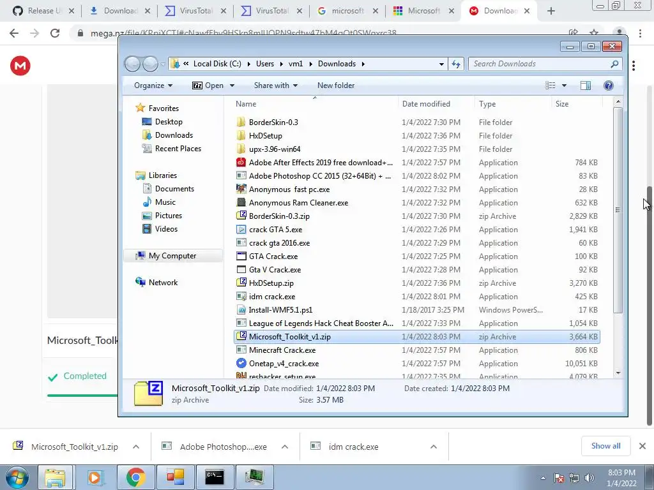This screenshot has width=654, height=490.
Task: Expand Microsoft_Toolkit_v1.zip download options chevron
Action: 135,447
